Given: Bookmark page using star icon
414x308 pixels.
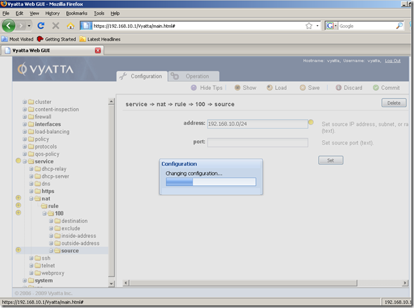Looking at the screenshot, I should (x=309, y=26).
